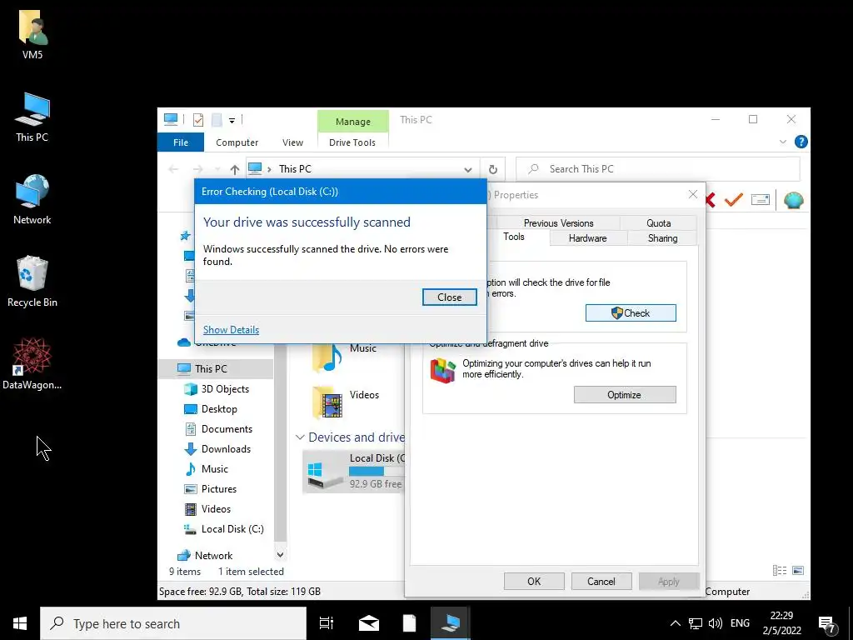Select Videos in navigation pane

(x=216, y=509)
